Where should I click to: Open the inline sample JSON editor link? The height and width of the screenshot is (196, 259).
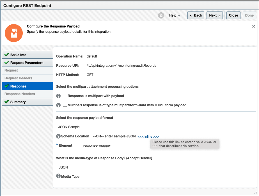tap(148, 136)
